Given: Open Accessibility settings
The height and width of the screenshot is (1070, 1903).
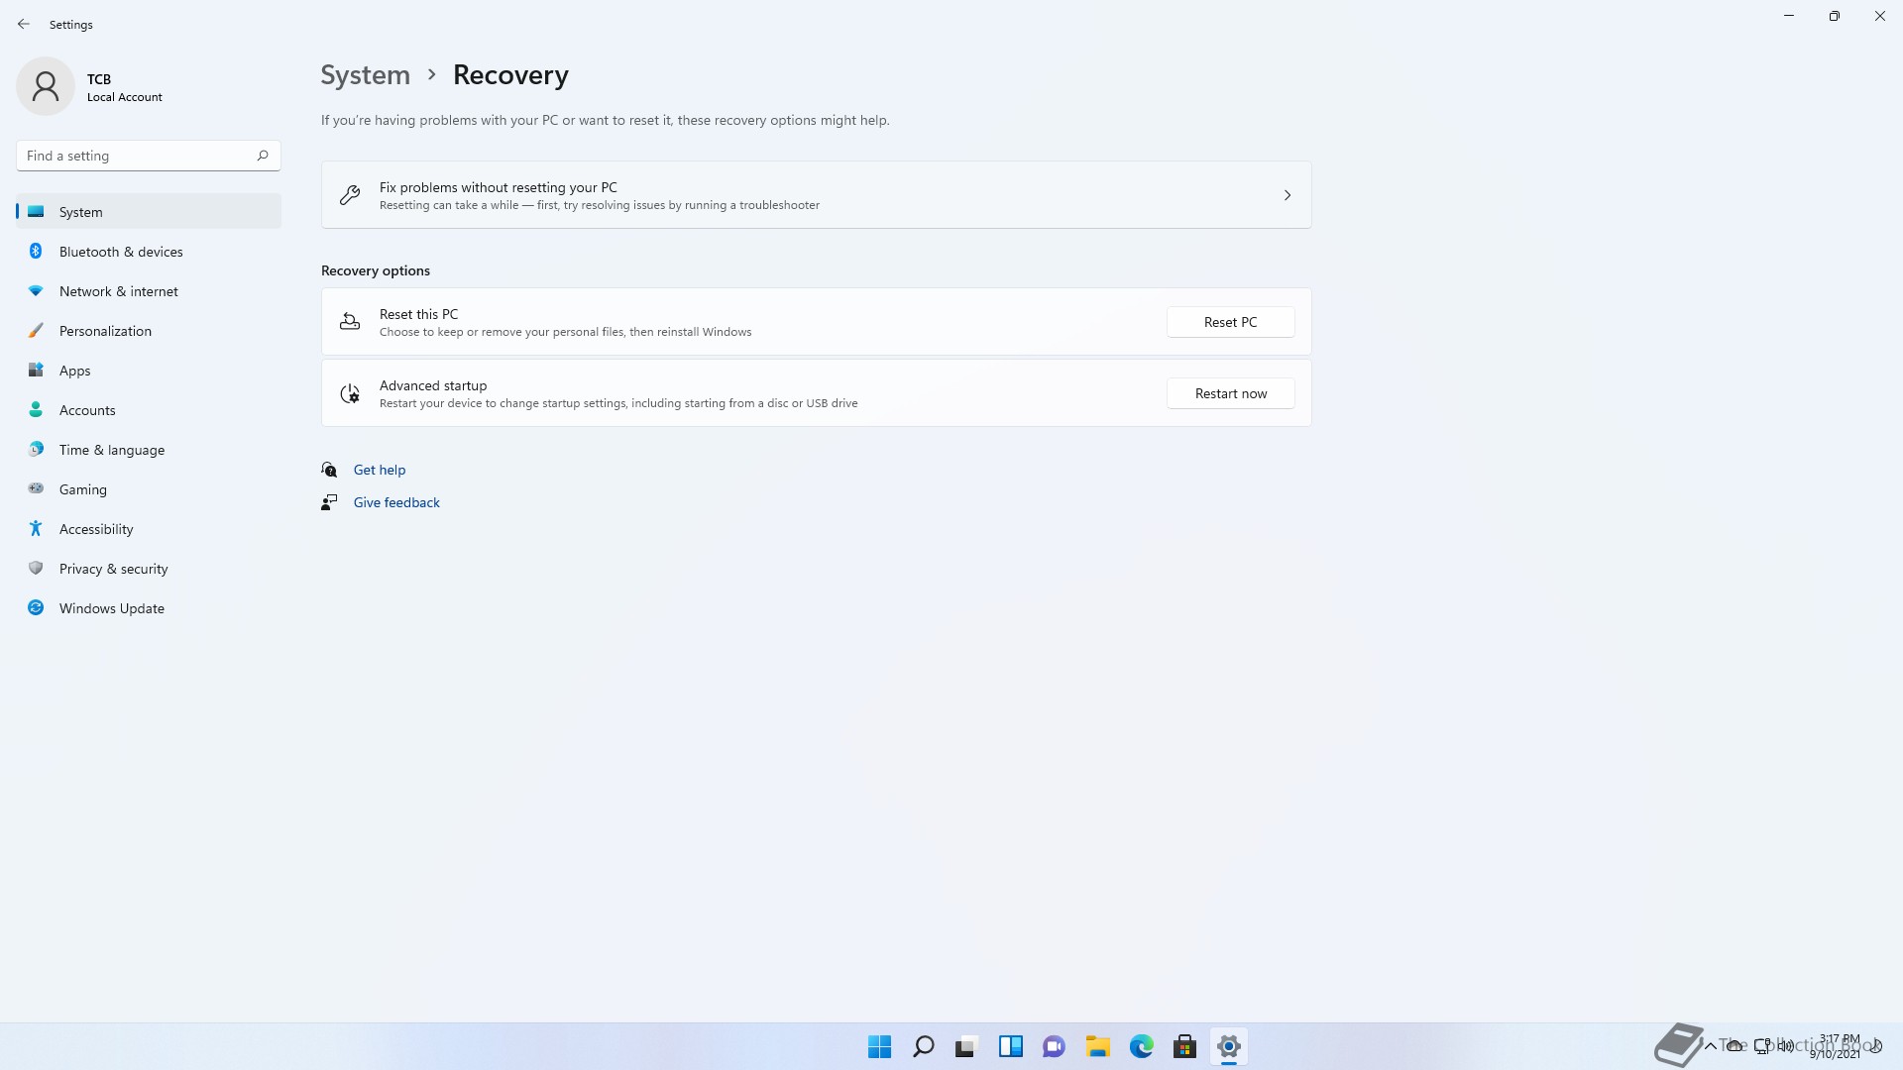Looking at the screenshot, I should [x=149, y=529].
